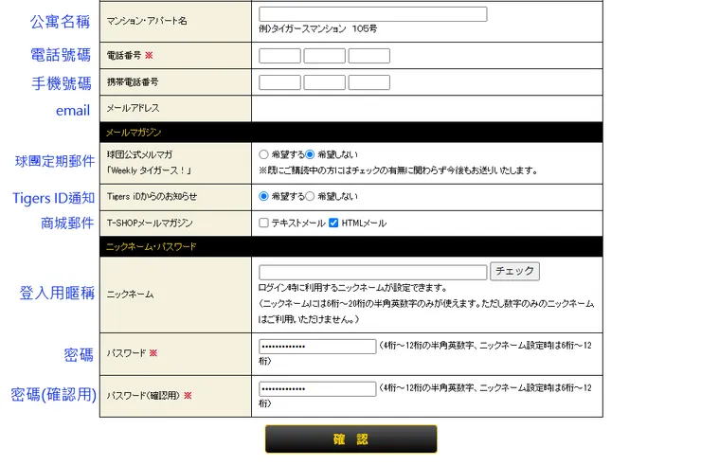Click the ニックネーム input field
Screen dimensions: 701x465
[373, 273]
